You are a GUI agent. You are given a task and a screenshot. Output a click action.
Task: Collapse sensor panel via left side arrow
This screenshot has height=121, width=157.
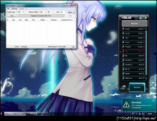[x=120, y=52]
